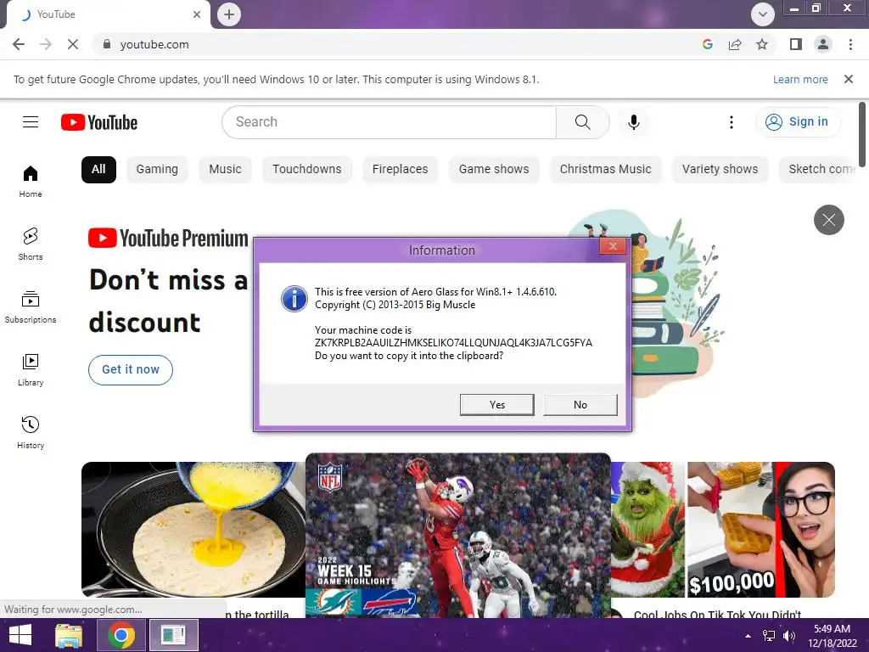The width and height of the screenshot is (869, 652).
Task: Open the Learn more link
Action: click(800, 79)
